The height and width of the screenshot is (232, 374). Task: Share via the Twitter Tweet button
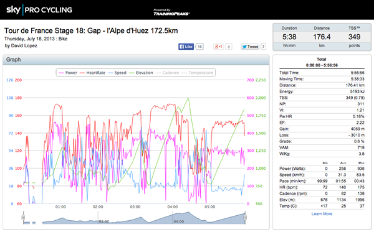250,47
